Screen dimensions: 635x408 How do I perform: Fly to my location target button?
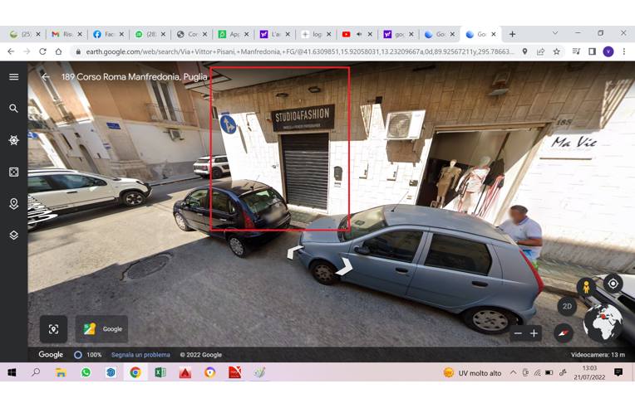coord(613,284)
